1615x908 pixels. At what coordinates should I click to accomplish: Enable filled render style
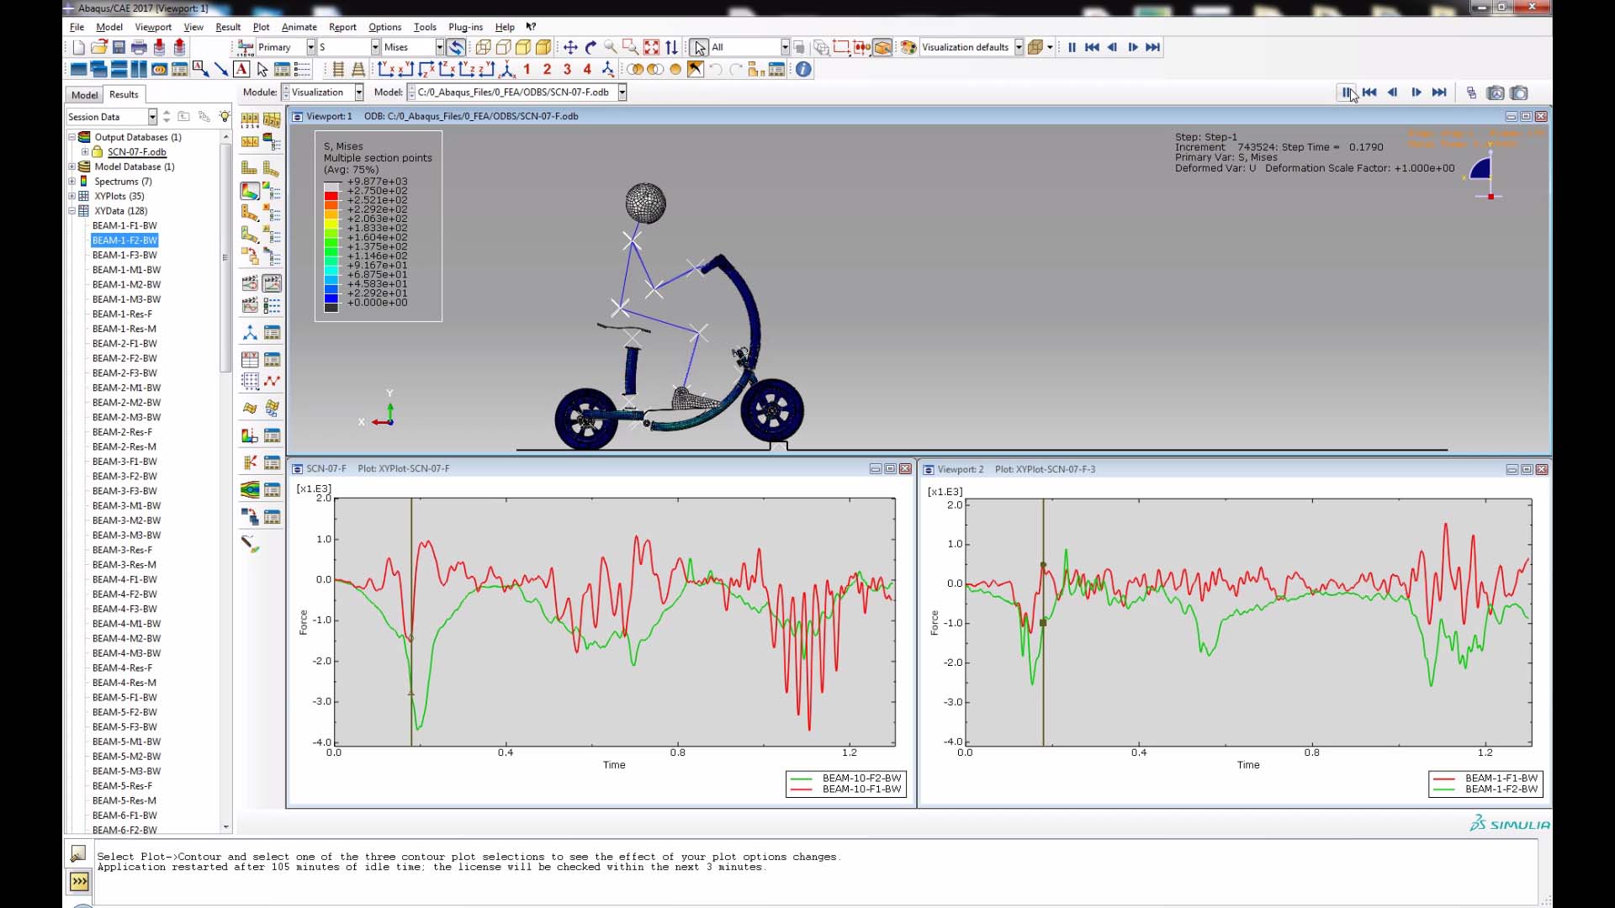(523, 48)
